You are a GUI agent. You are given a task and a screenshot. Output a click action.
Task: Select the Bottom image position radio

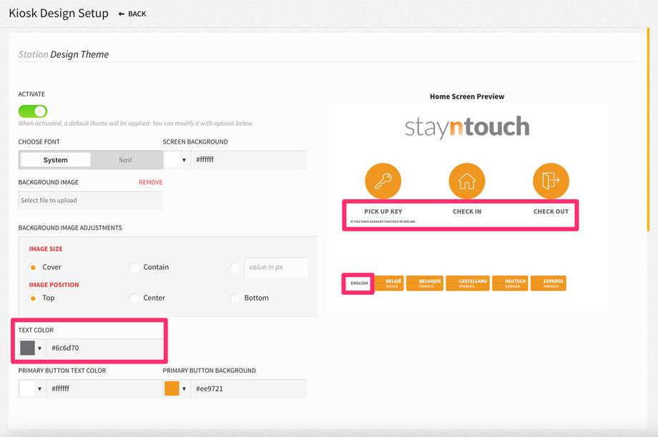pos(235,298)
